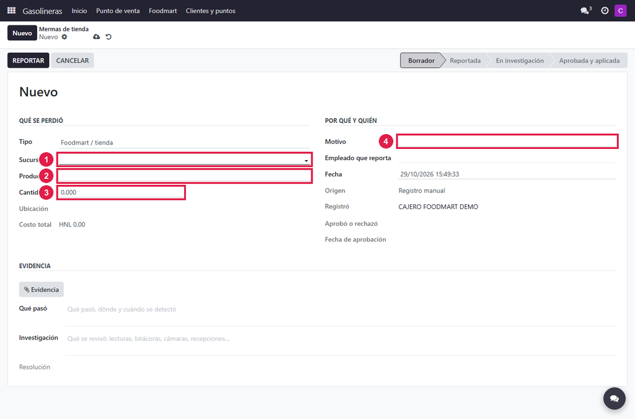
Task: Click the REPORTAR button
Action: [x=29, y=60]
